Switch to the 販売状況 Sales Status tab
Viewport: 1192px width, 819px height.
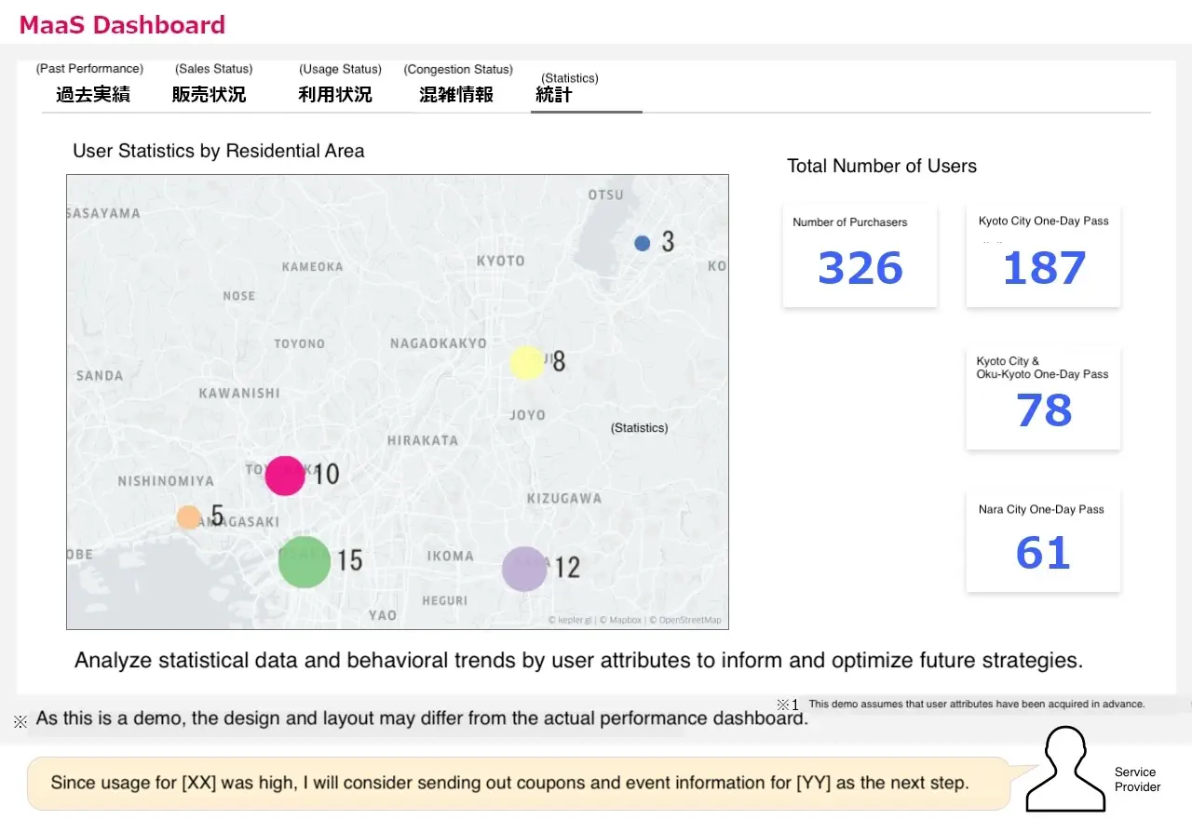click(x=210, y=94)
